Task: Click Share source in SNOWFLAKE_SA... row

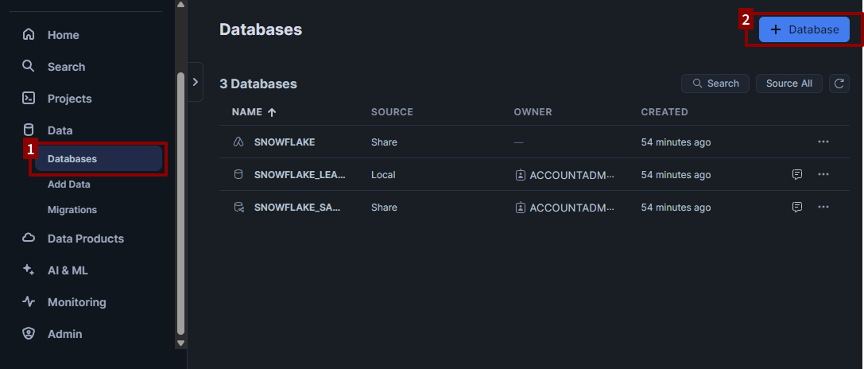Action: 384,208
